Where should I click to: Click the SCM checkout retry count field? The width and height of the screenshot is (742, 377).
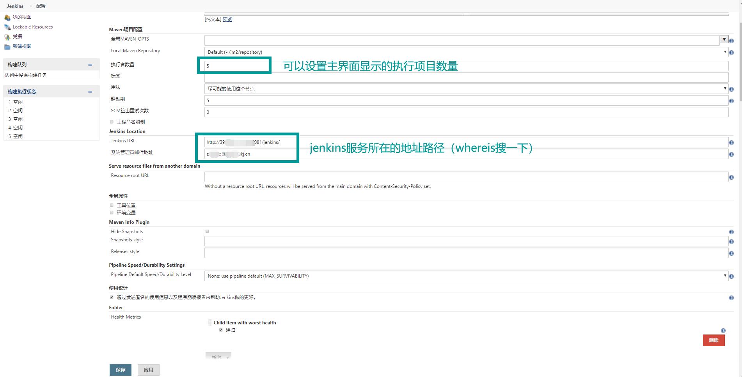[x=466, y=112]
